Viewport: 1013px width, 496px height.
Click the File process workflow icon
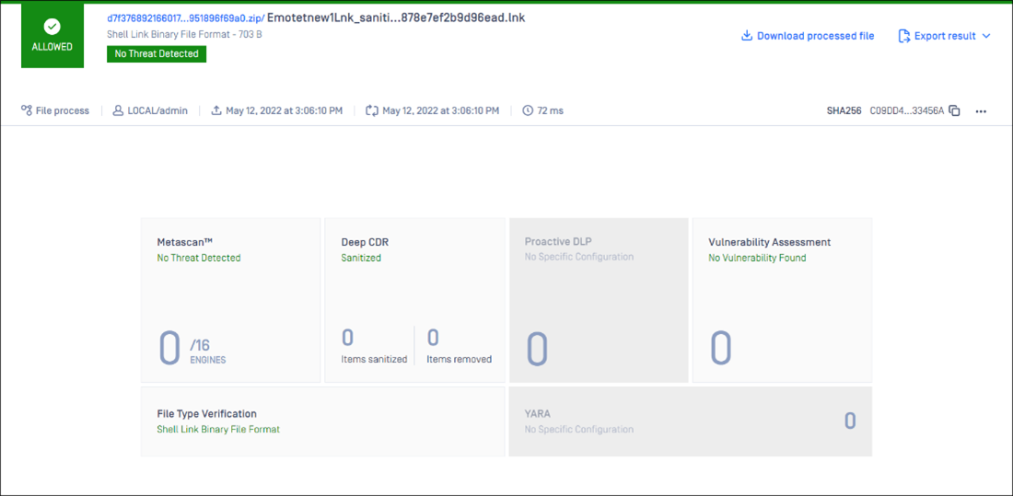(x=27, y=110)
